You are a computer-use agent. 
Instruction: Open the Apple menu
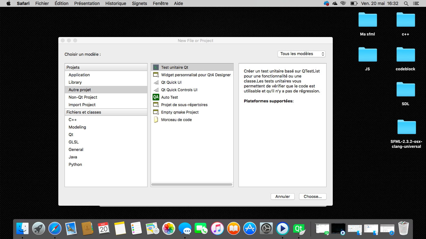point(8,3)
